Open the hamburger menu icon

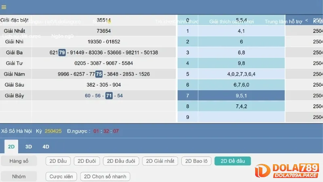(x=4, y=7)
